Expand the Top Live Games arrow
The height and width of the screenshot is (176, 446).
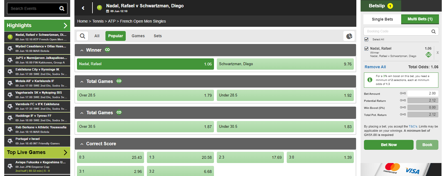pyautogui.click(x=65, y=153)
